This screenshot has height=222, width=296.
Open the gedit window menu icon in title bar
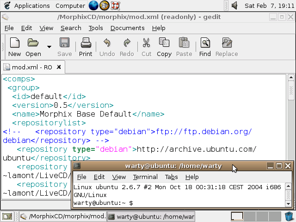[x=5, y=17]
